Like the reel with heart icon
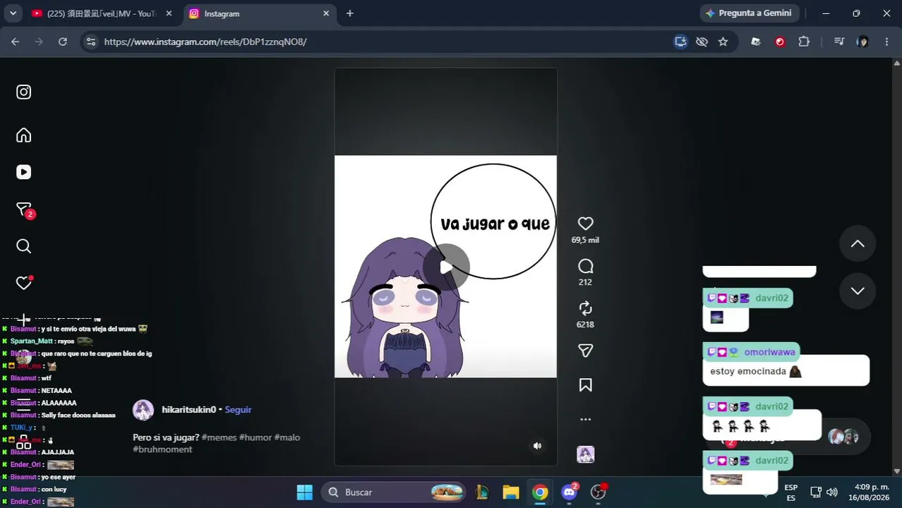Screen dimensions: 902x508 pyautogui.click(x=585, y=224)
